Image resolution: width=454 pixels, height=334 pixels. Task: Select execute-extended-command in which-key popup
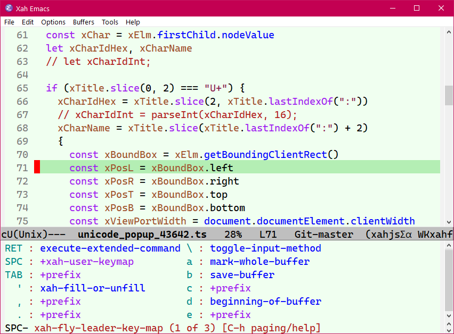pyautogui.click(x=110, y=248)
